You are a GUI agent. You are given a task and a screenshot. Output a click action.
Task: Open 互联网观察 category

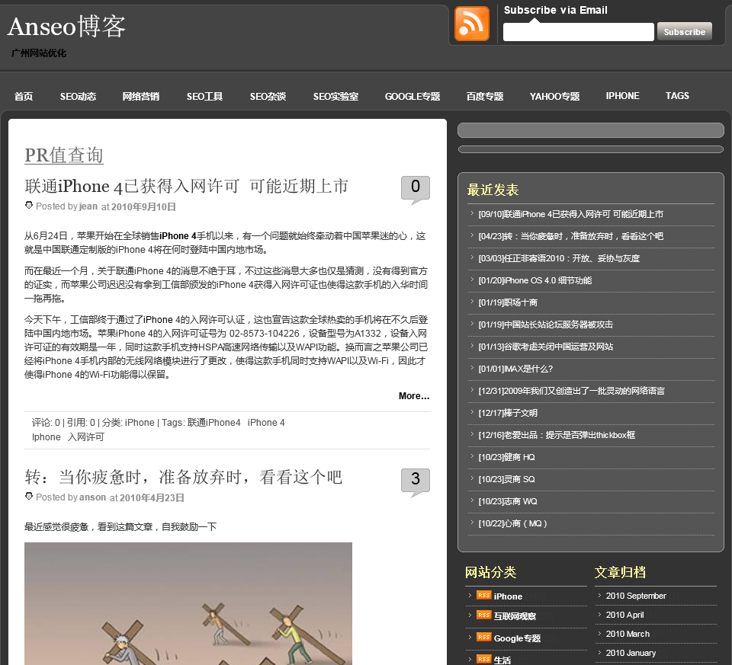click(x=515, y=616)
